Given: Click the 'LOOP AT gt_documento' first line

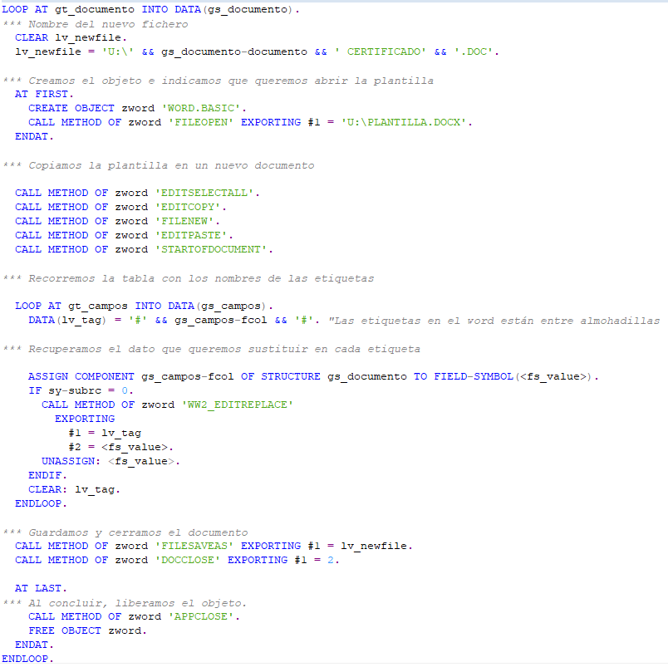Looking at the screenshot, I should click(150, 9).
